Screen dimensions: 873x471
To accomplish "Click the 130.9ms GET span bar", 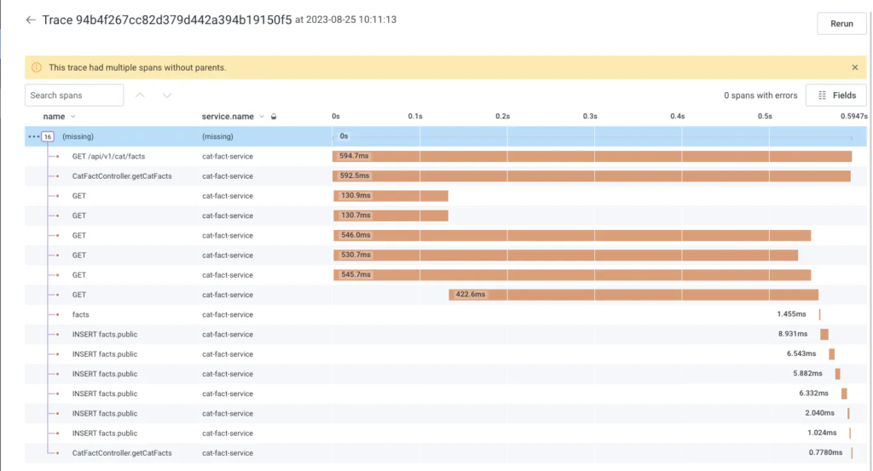I will [390, 196].
